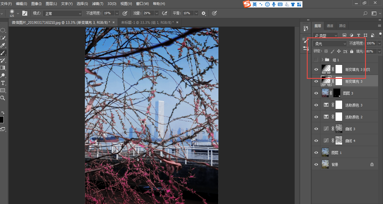Screen dimensions: 383x204
Task: Choose the Elliptical Marquee tool
Action: tap(3, 30)
